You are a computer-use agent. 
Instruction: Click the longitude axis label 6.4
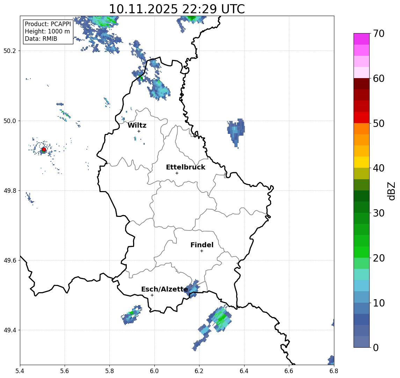pyautogui.click(x=244, y=371)
